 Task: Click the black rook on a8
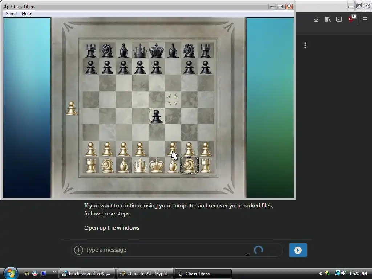pos(91,50)
